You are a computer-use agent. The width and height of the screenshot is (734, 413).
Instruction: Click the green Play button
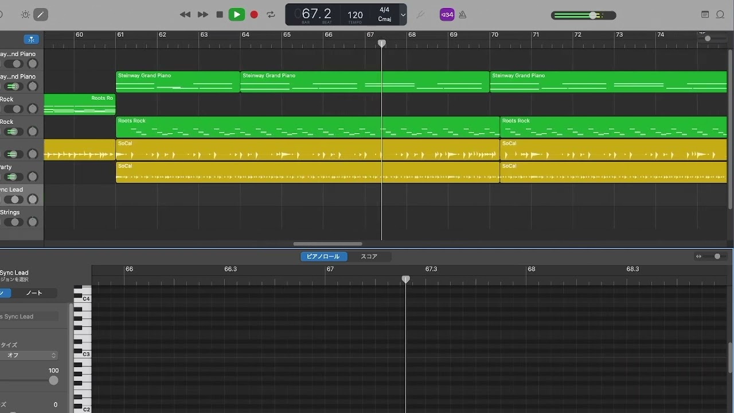[236, 15]
